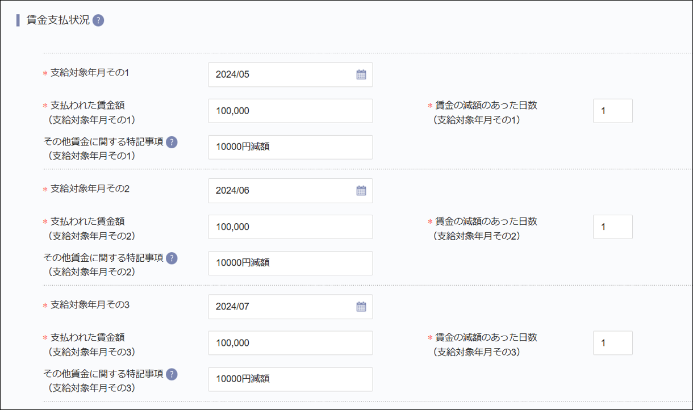The image size is (693, 410).
Task: Click help icon for その他賃金に関する特記事項 (その3)
Action: coord(172,374)
